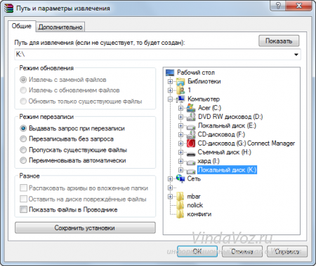The height and width of the screenshot is (266, 316).
Task: Select Переименовывать автоматически option
Action: tap(23, 160)
